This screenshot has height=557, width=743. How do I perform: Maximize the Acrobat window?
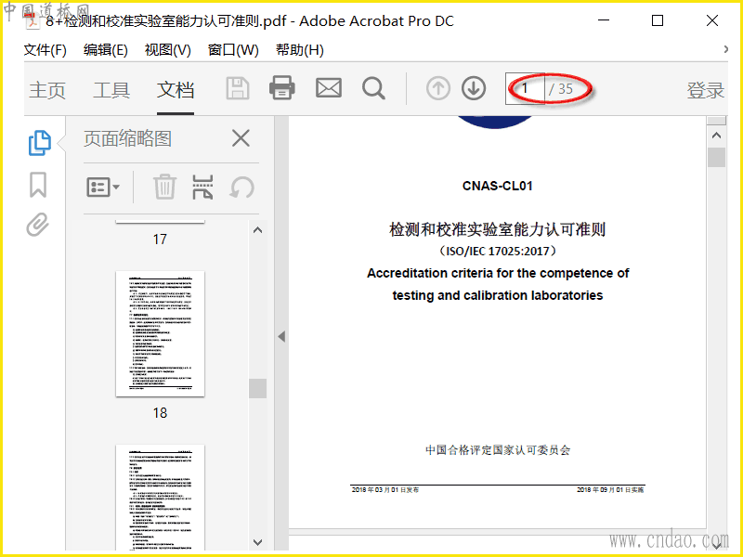click(658, 20)
